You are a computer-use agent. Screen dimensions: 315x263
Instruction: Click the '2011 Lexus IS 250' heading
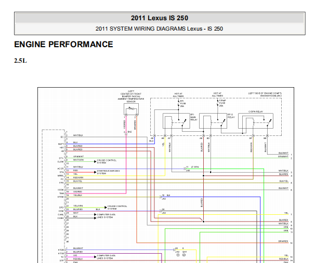(x=160, y=18)
